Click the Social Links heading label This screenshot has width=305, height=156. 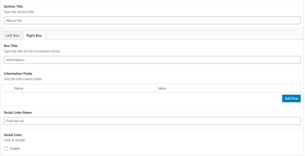[x=13, y=135]
